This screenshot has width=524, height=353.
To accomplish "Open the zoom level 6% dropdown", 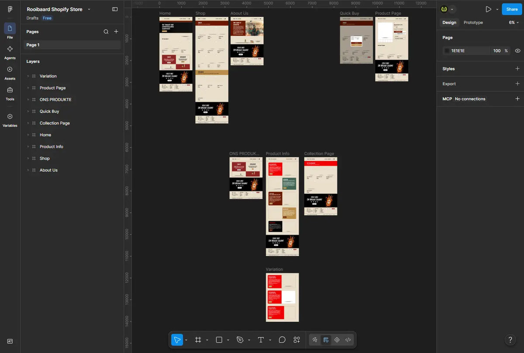I will click(514, 22).
